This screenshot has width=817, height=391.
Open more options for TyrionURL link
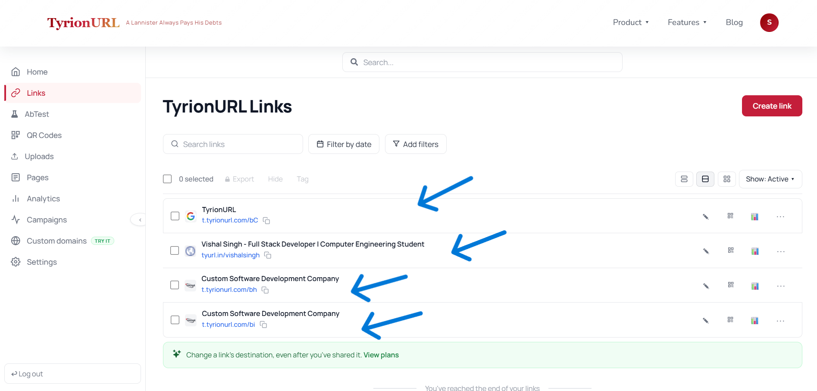click(x=780, y=217)
